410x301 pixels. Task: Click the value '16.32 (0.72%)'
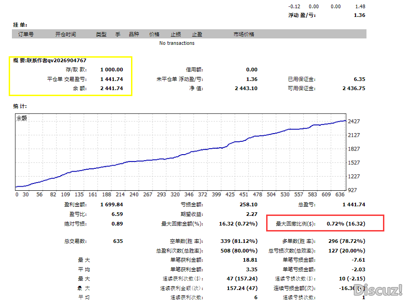tap(238, 224)
